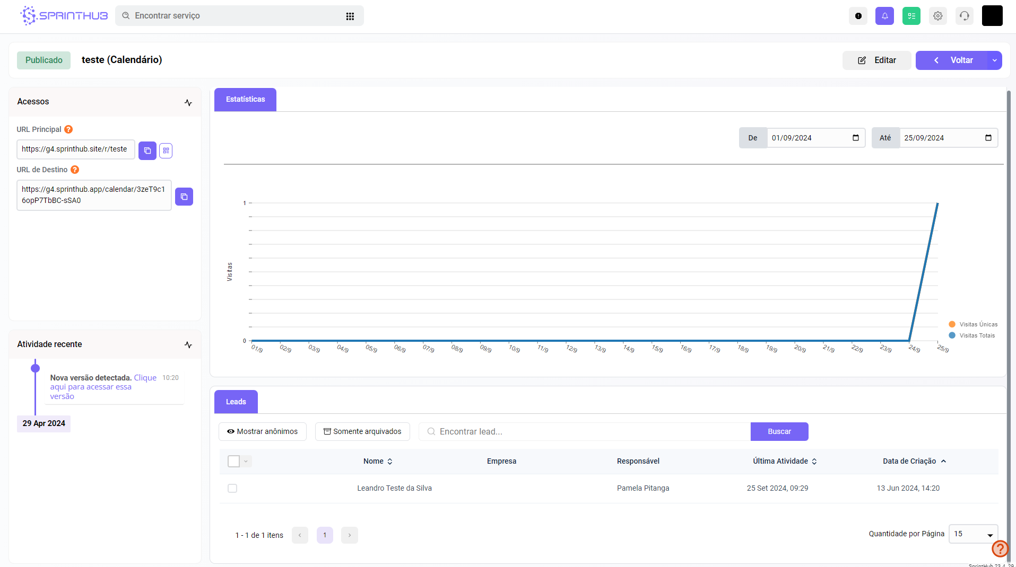Open the support headset icon
The width and height of the screenshot is (1016, 567).
coord(964,16)
